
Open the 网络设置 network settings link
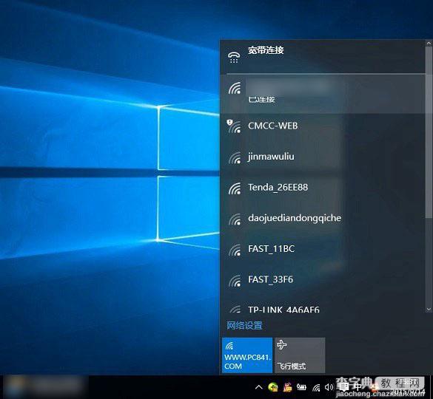coord(244,326)
